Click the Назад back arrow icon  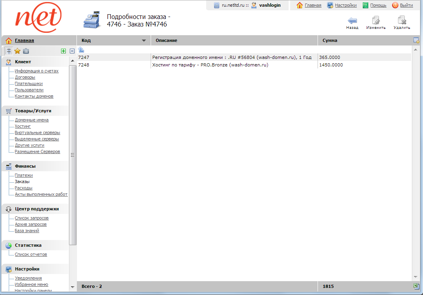click(x=352, y=21)
